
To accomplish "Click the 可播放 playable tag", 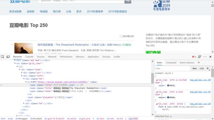I will coord(127,45).
